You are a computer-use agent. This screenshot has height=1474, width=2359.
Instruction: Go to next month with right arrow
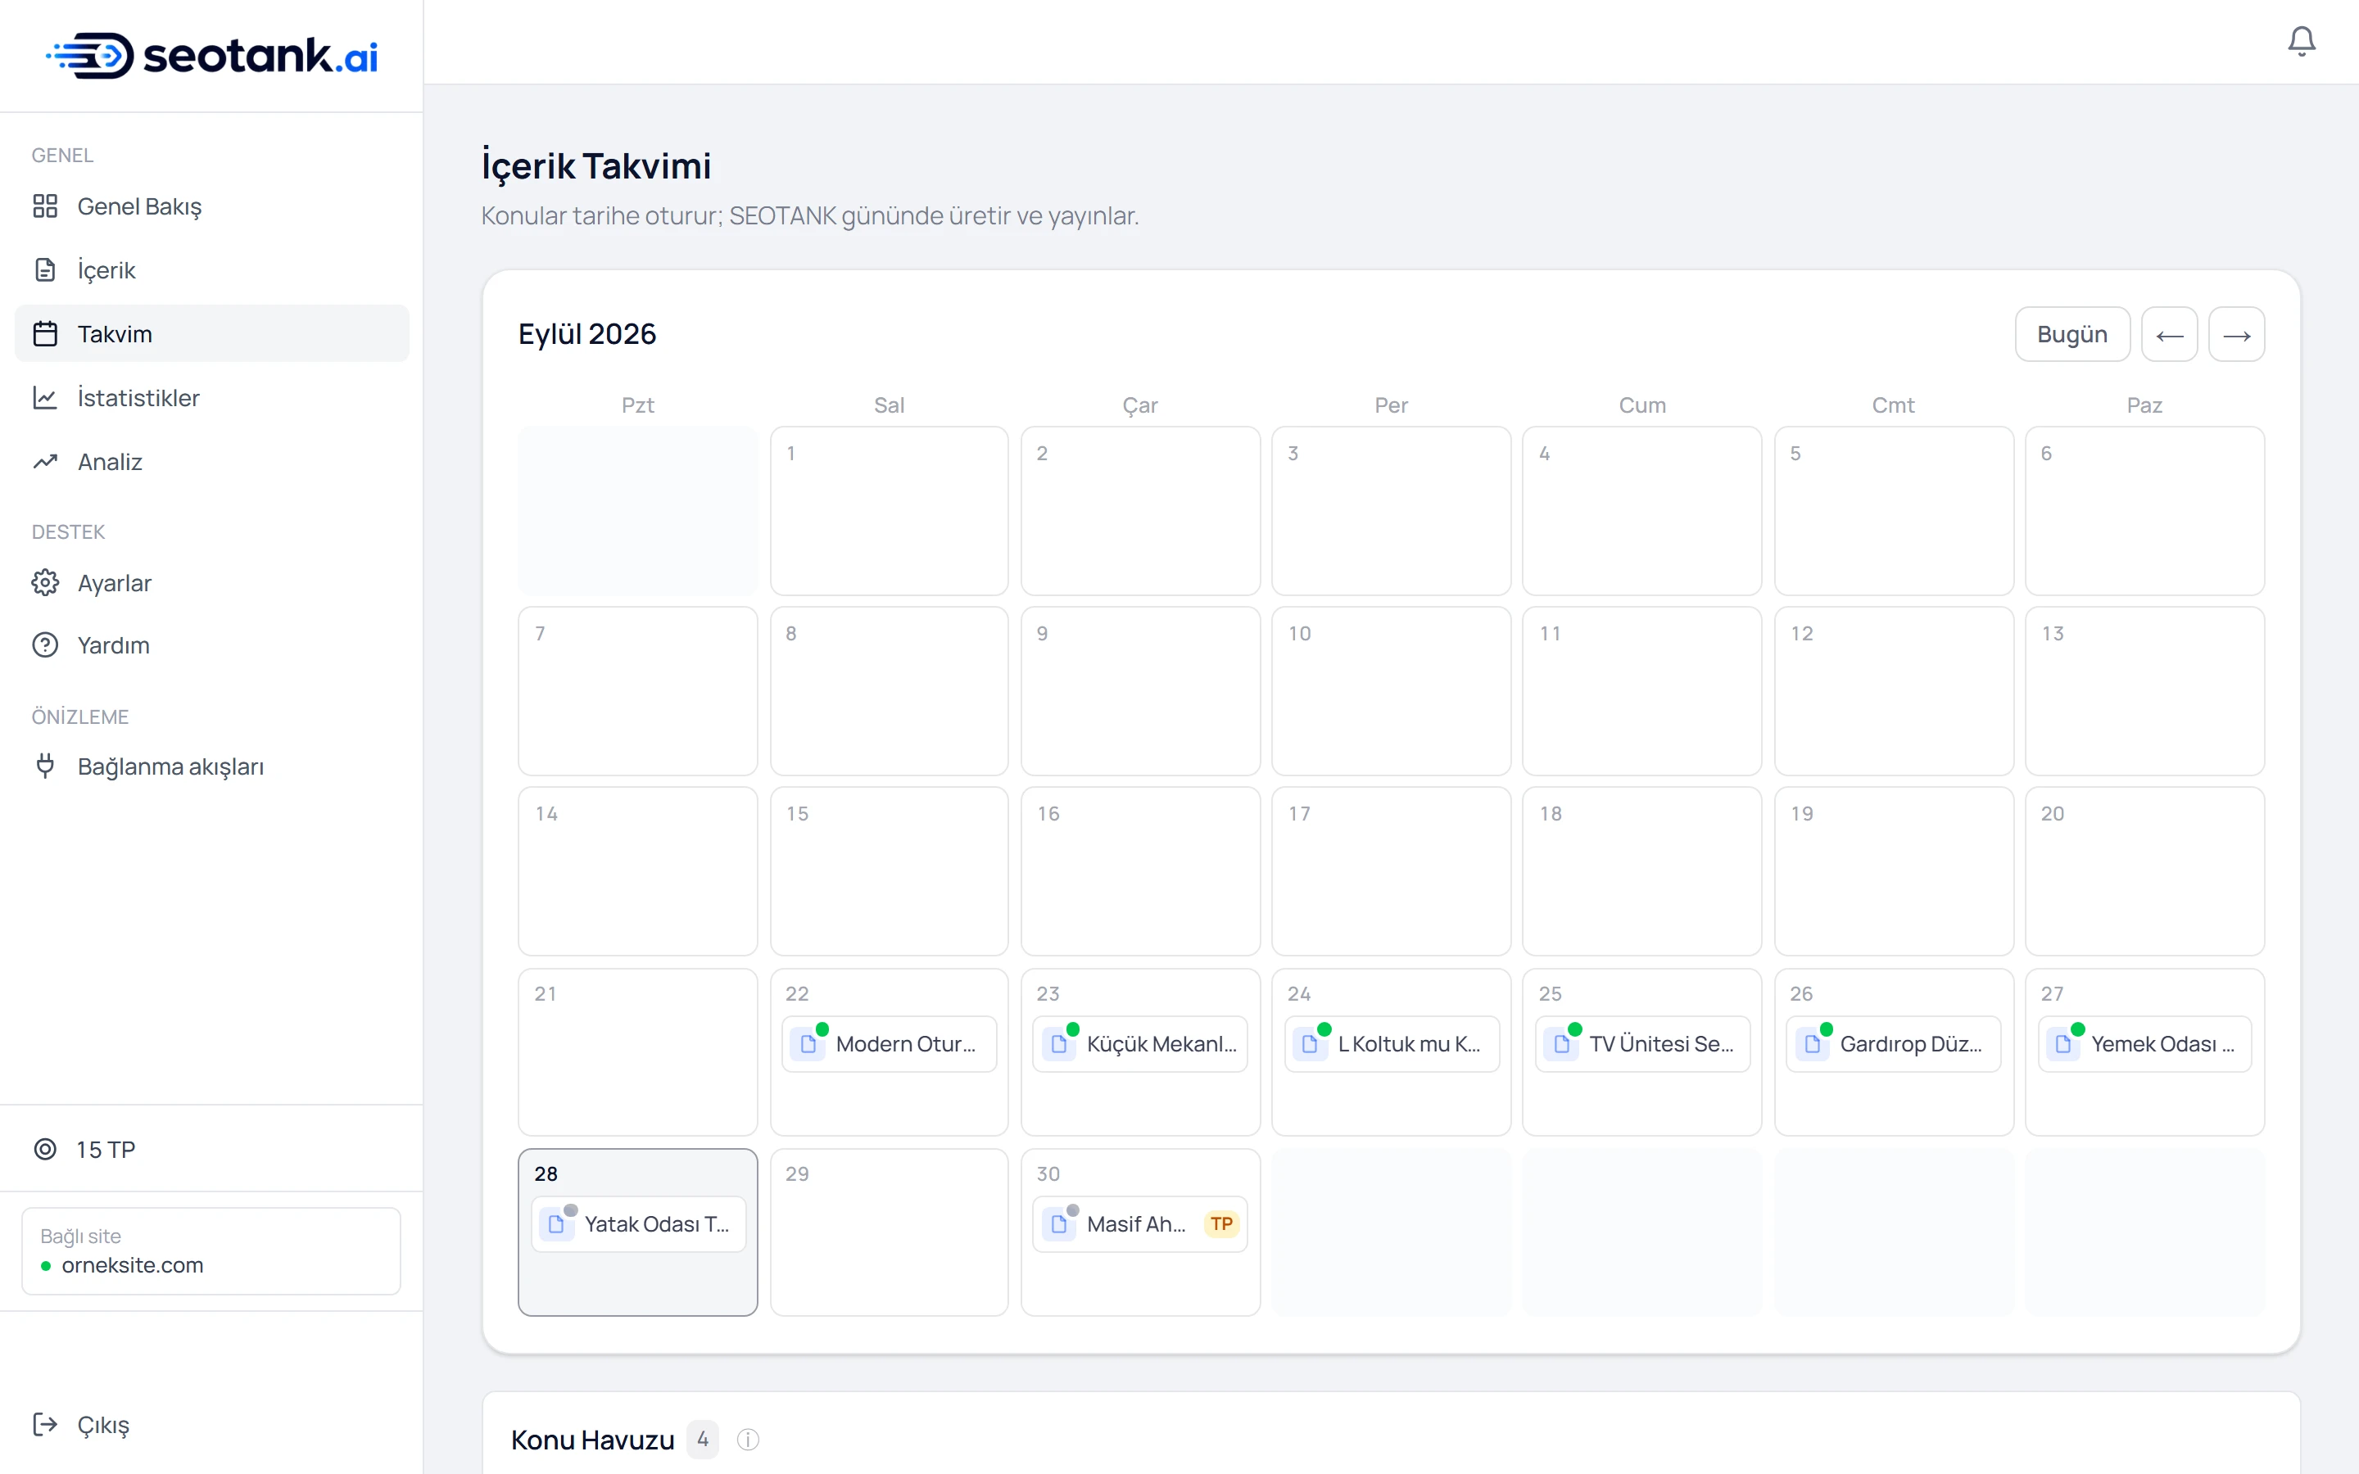click(2236, 334)
